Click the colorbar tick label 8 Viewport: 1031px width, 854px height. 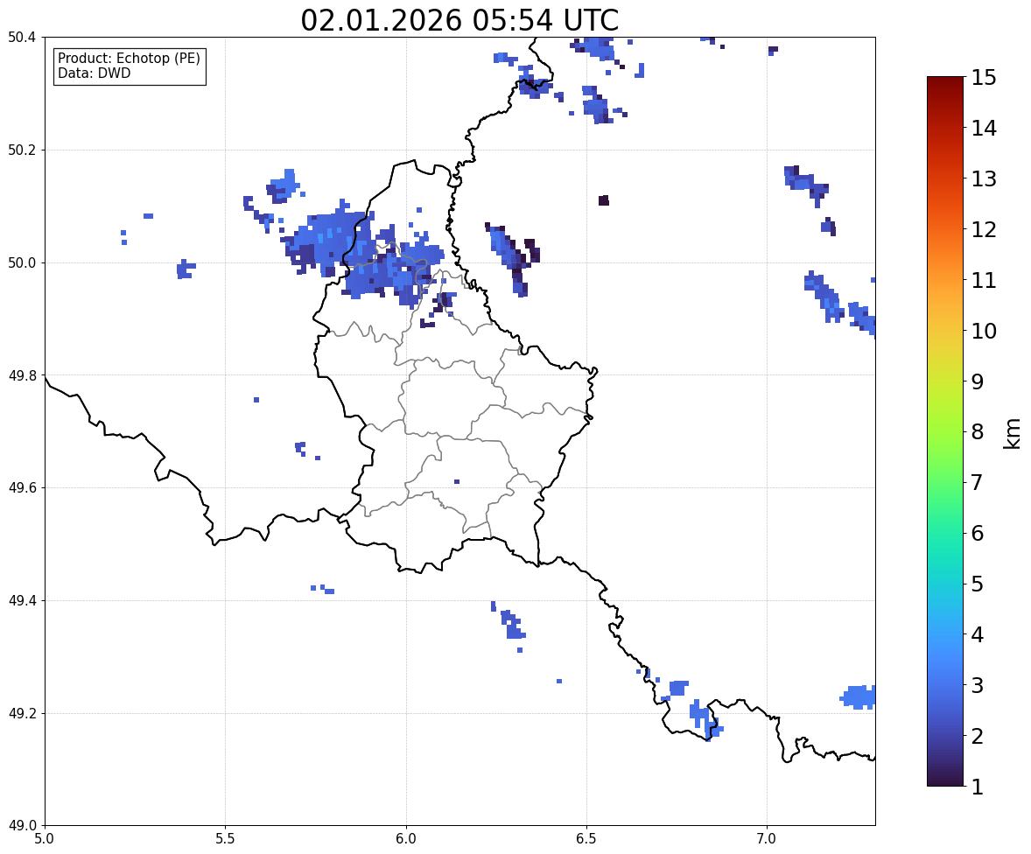click(978, 432)
